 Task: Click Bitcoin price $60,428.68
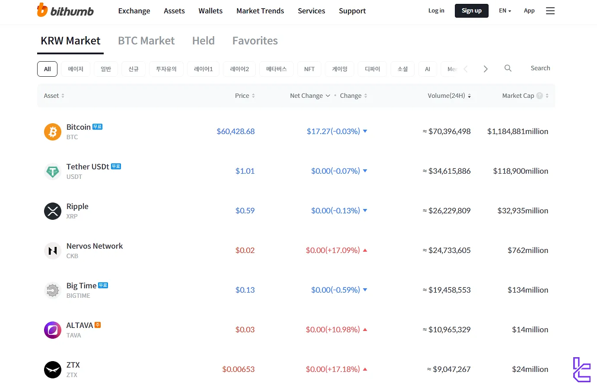[x=235, y=131]
